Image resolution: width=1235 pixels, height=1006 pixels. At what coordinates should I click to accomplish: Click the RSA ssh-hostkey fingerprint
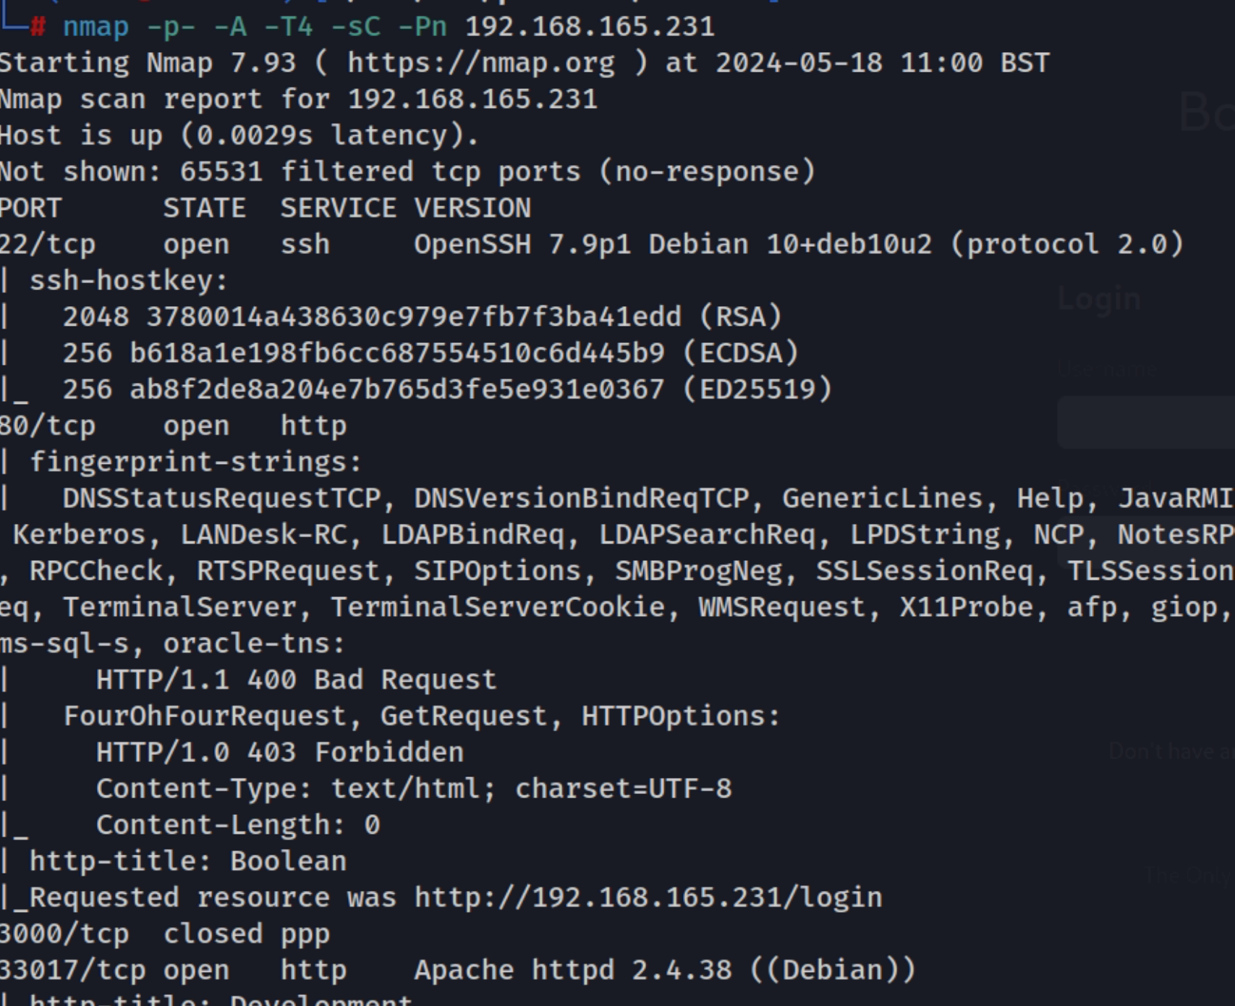414,317
